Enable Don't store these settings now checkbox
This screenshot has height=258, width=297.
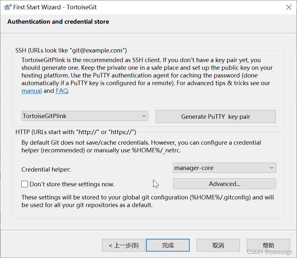(x=25, y=184)
